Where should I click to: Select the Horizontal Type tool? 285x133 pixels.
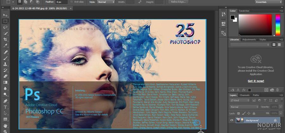pyautogui.click(x=5, y=107)
